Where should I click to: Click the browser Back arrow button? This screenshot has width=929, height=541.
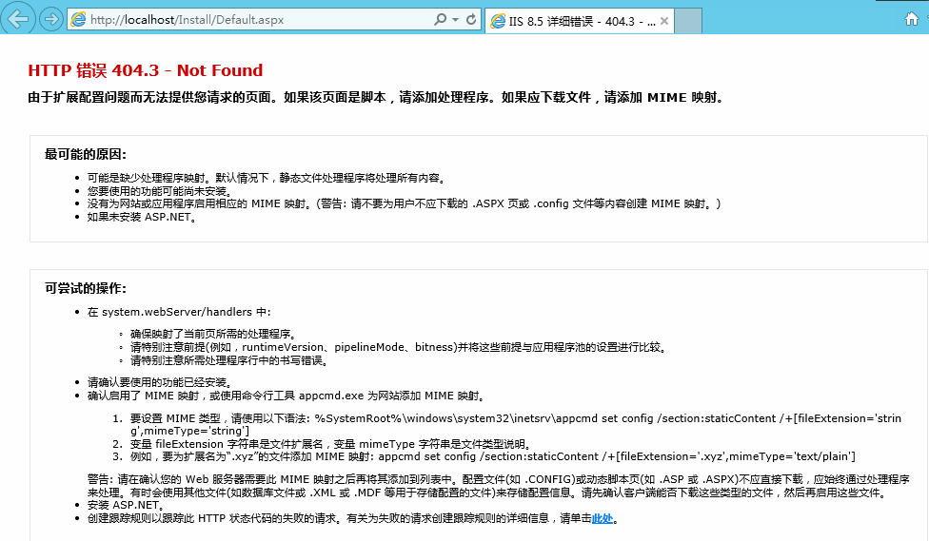point(20,18)
